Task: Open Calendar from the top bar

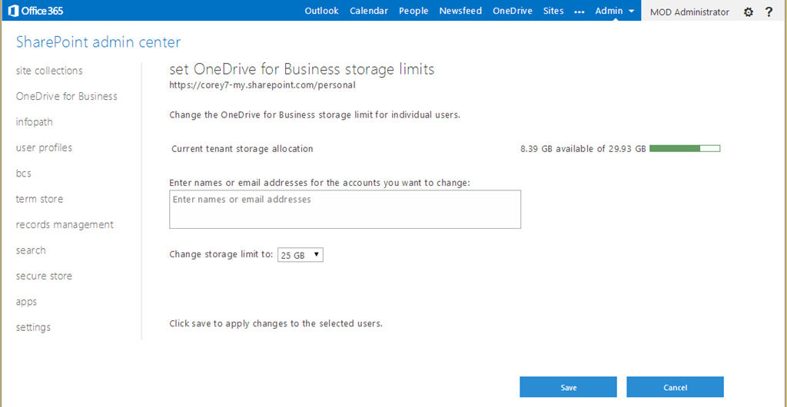Action: 369,11
